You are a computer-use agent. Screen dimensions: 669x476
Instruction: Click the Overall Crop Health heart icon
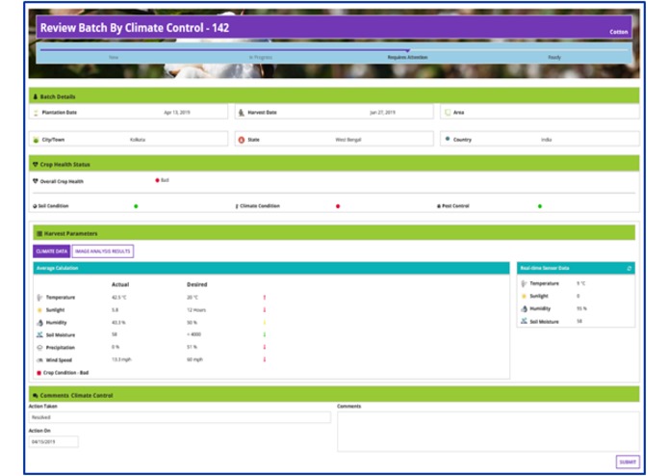tap(36, 181)
